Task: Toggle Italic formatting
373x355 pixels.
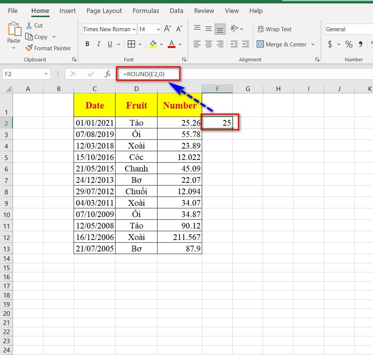Action: click(98, 44)
